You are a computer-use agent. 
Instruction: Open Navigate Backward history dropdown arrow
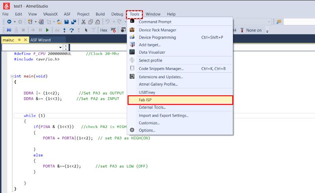(15, 22)
